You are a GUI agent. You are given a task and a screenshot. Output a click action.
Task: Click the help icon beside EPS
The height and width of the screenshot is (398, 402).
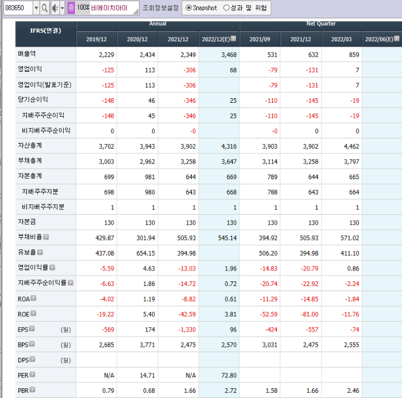pyautogui.click(x=32, y=329)
